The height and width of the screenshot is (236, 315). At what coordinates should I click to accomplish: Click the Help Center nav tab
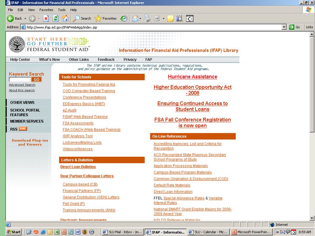(x=20, y=60)
